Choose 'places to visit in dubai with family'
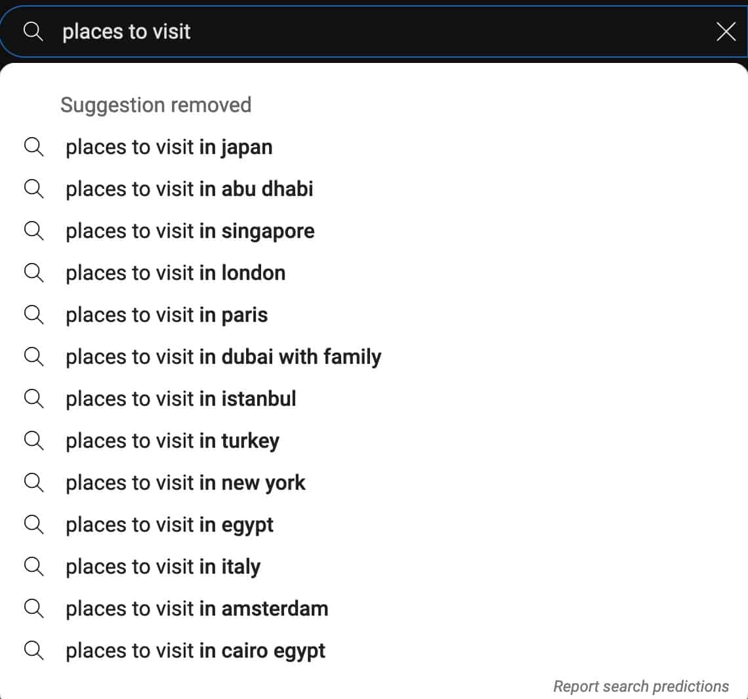This screenshot has width=748, height=699. pos(374,357)
